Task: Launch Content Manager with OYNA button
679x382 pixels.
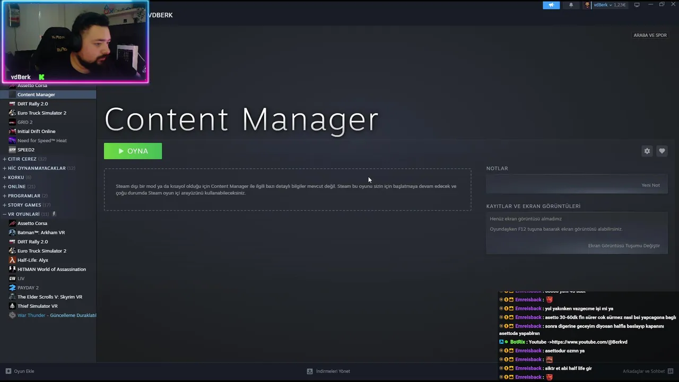Action: point(133,151)
